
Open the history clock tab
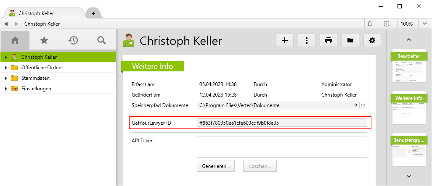[x=73, y=40]
